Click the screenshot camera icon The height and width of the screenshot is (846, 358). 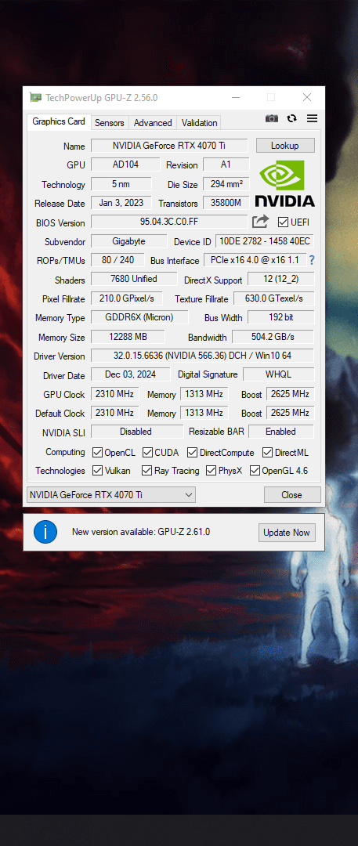[272, 119]
